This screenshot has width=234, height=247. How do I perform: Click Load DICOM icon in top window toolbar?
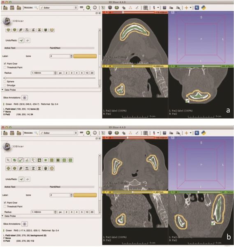pos(12,7)
